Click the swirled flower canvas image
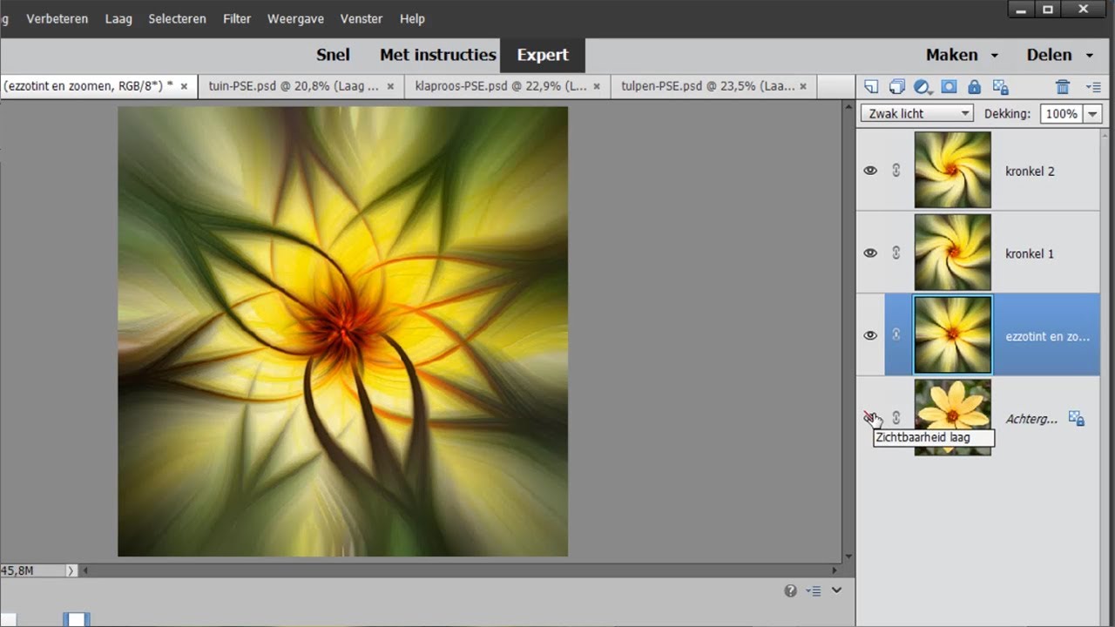Viewport: 1115px width, 627px height. click(342, 331)
